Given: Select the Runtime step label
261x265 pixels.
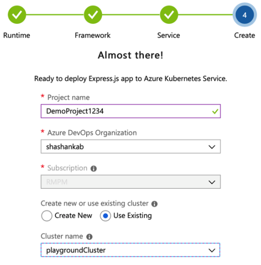Looking at the screenshot, I should pos(17,35).
